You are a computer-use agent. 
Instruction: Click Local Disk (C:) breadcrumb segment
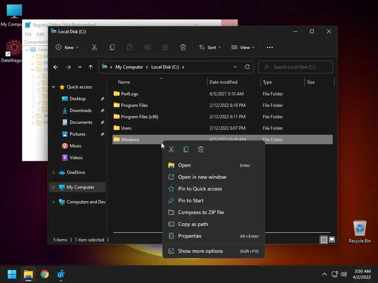coord(165,67)
